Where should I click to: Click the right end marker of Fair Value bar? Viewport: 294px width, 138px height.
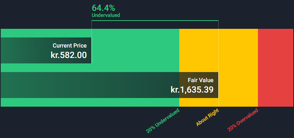(219, 85)
